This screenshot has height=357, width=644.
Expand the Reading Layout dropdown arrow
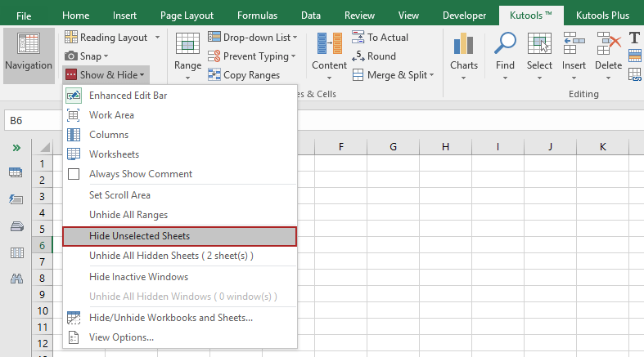click(157, 38)
